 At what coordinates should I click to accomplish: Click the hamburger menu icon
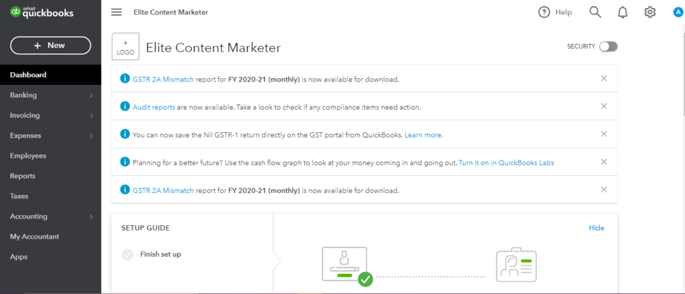point(116,12)
